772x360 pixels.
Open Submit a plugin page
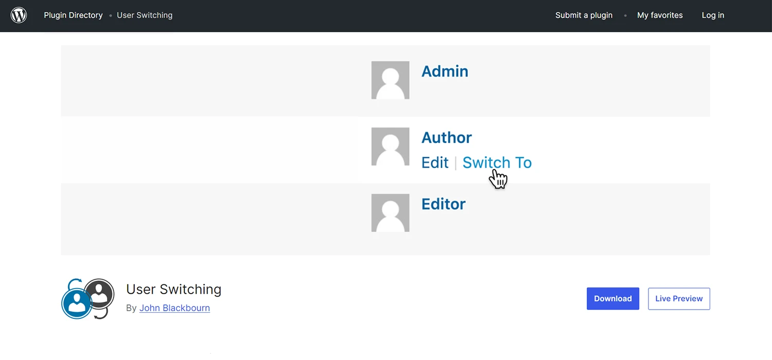(x=584, y=15)
